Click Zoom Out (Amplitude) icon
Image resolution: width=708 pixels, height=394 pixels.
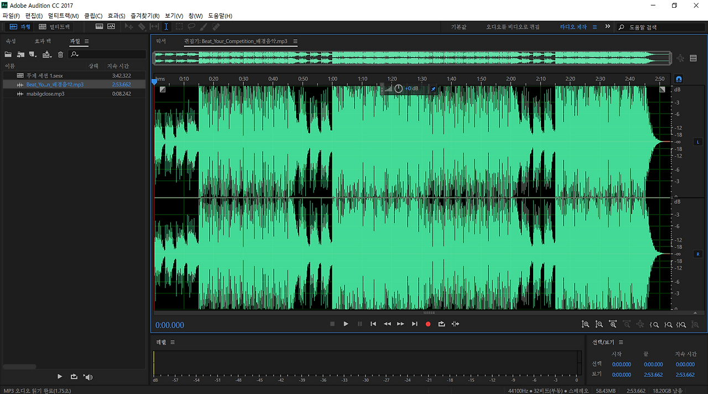tap(599, 324)
